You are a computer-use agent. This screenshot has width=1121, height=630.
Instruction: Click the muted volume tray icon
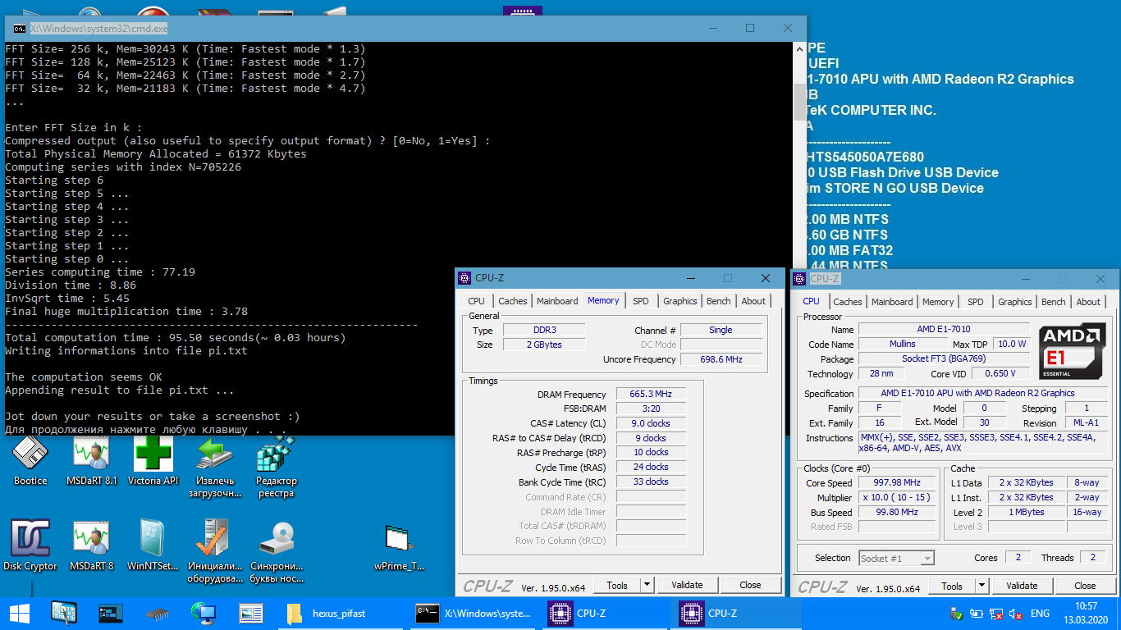pos(1015,614)
